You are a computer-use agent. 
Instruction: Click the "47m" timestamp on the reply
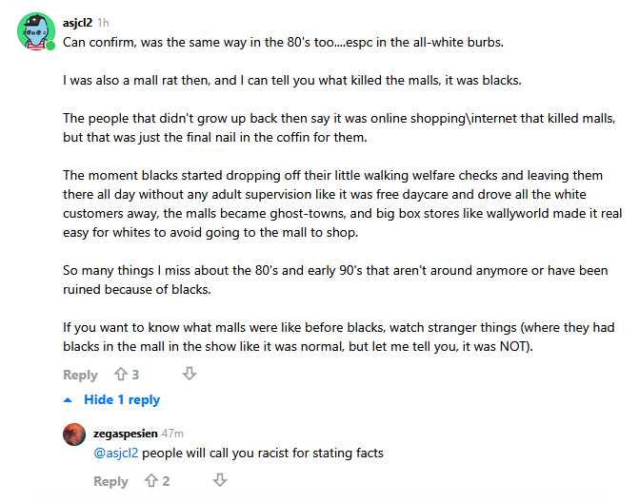point(172,434)
